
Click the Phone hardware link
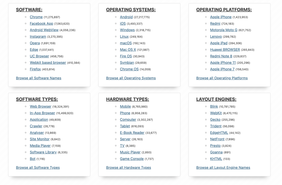click(x=125, y=113)
